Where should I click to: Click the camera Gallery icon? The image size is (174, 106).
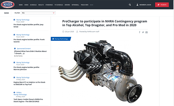click(x=14, y=92)
